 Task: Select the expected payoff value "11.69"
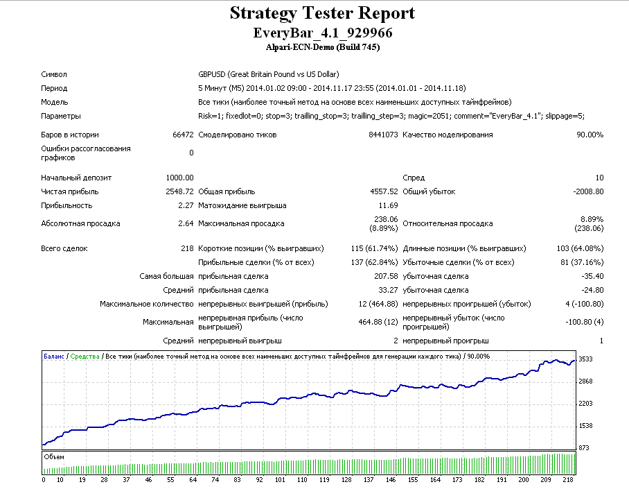point(389,206)
